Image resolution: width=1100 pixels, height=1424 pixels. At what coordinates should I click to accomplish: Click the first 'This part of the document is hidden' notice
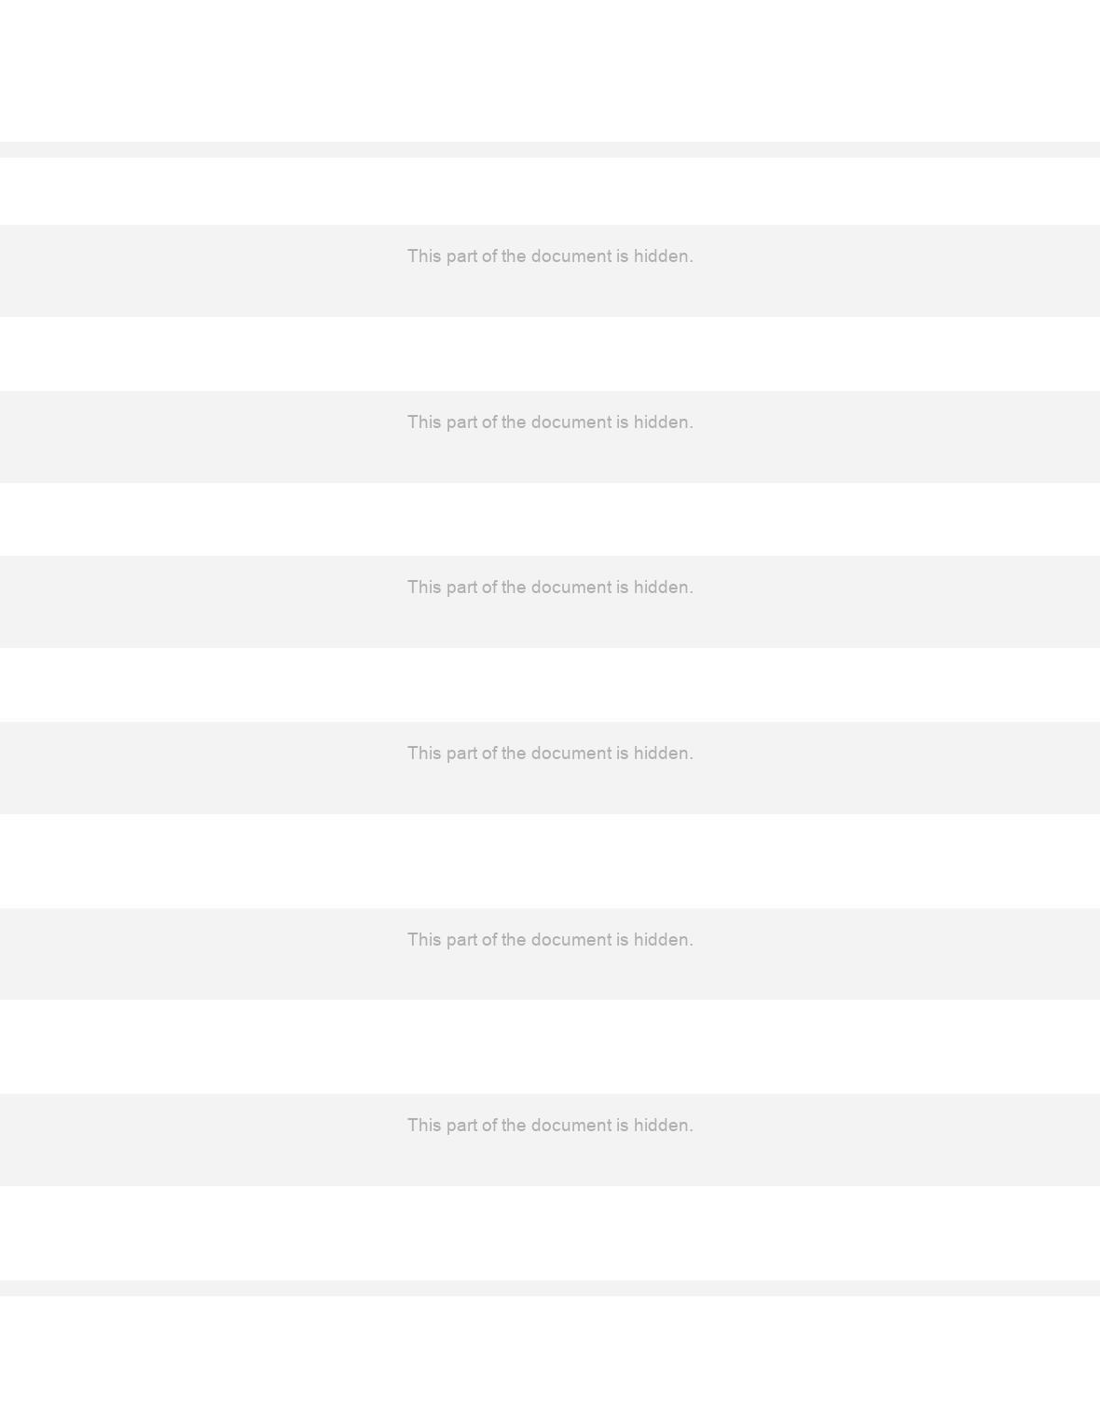[550, 256]
